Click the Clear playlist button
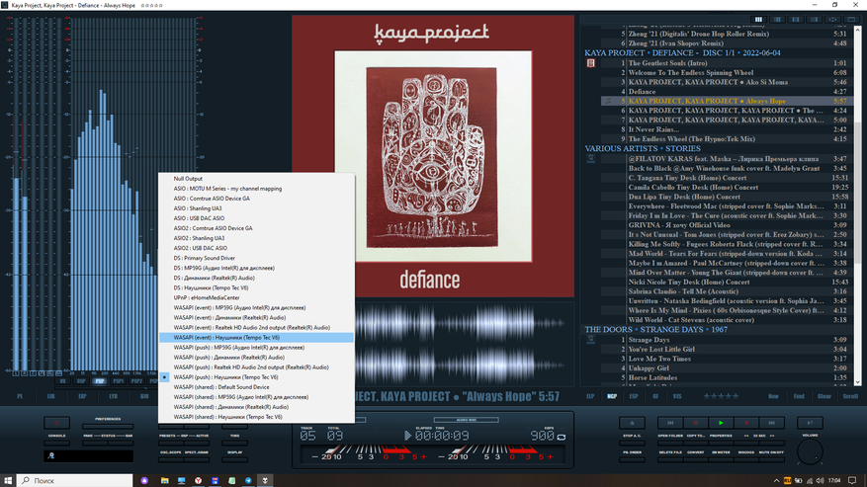The width and height of the screenshot is (867, 487). pos(824,396)
